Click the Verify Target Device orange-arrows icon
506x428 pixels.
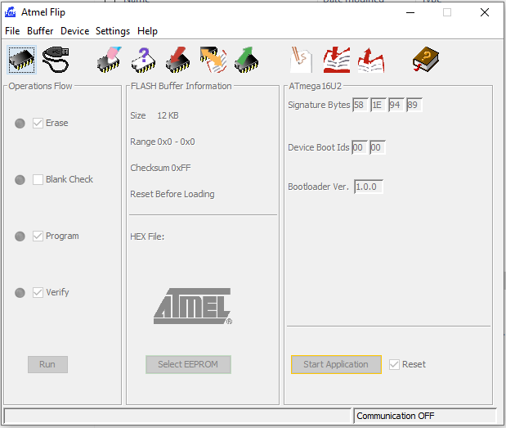213,60
